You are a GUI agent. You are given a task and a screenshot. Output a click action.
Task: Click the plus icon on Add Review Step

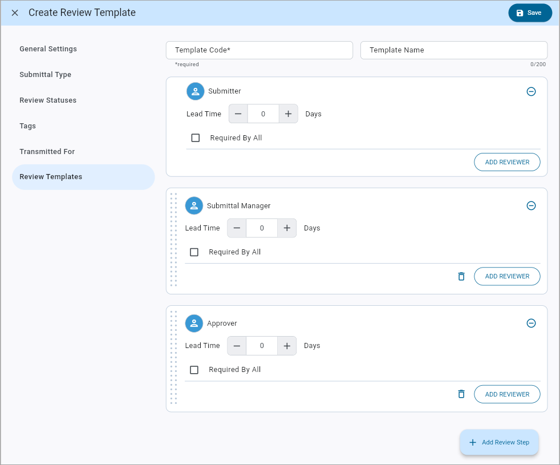click(472, 442)
